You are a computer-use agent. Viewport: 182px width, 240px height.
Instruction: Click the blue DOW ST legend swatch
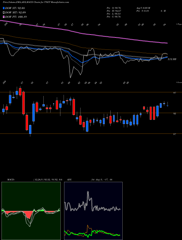[x=4, y=8]
